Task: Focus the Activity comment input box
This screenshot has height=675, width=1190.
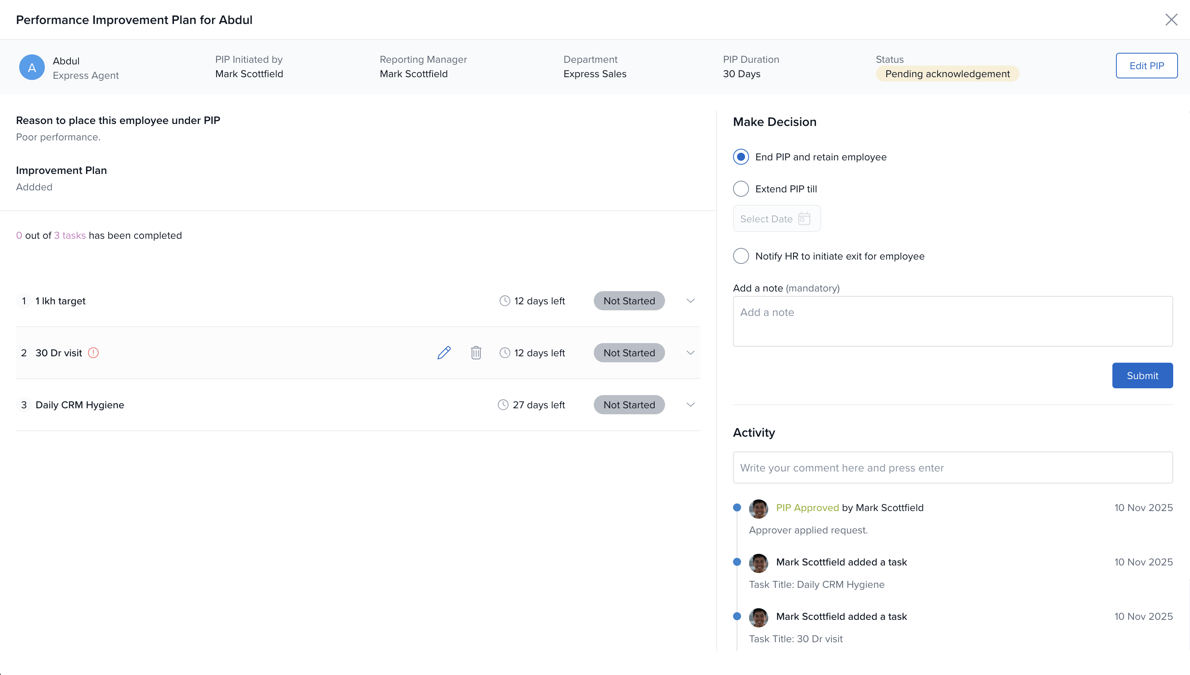Action: pyautogui.click(x=952, y=468)
